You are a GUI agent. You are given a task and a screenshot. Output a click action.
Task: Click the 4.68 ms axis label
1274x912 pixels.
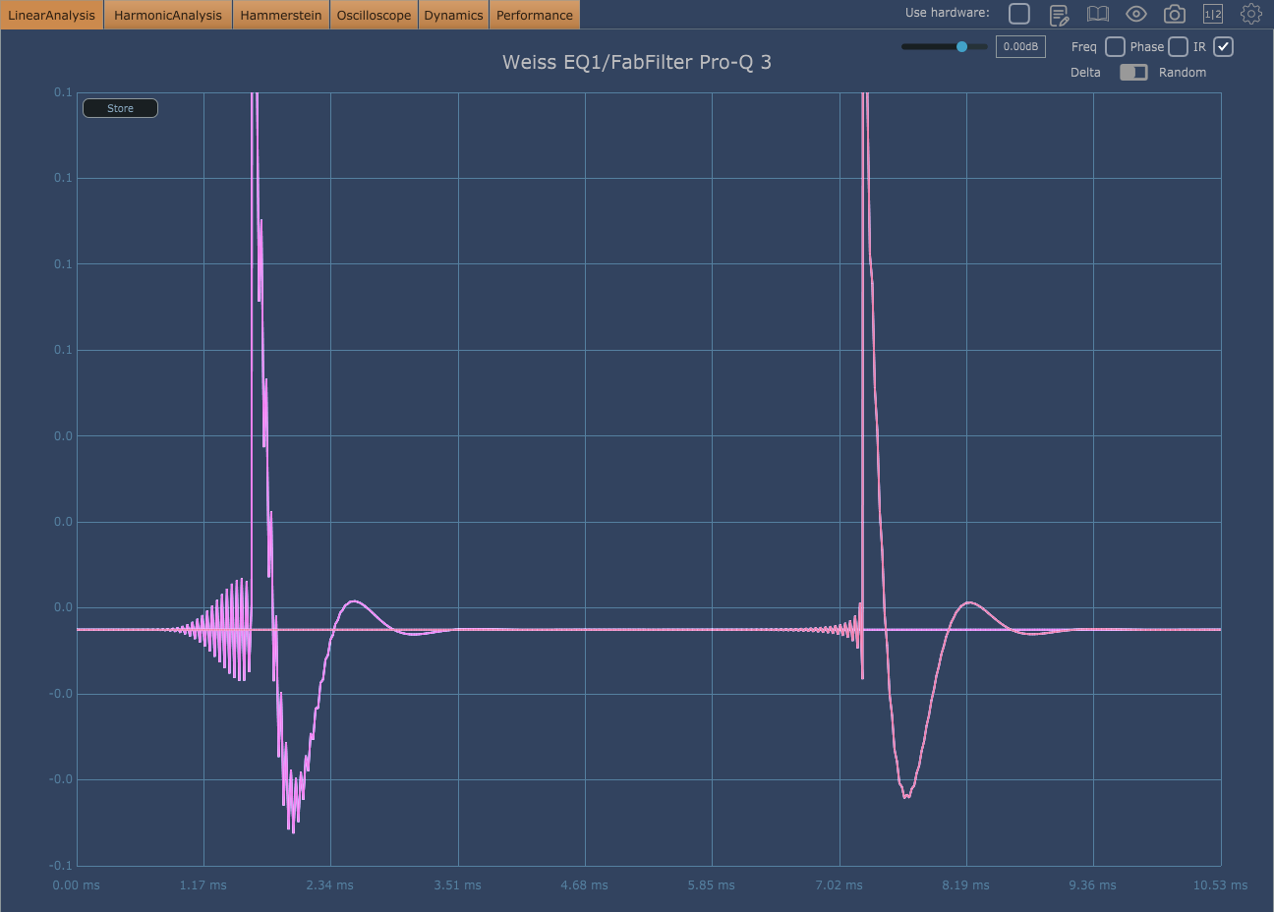click(585, 884)
